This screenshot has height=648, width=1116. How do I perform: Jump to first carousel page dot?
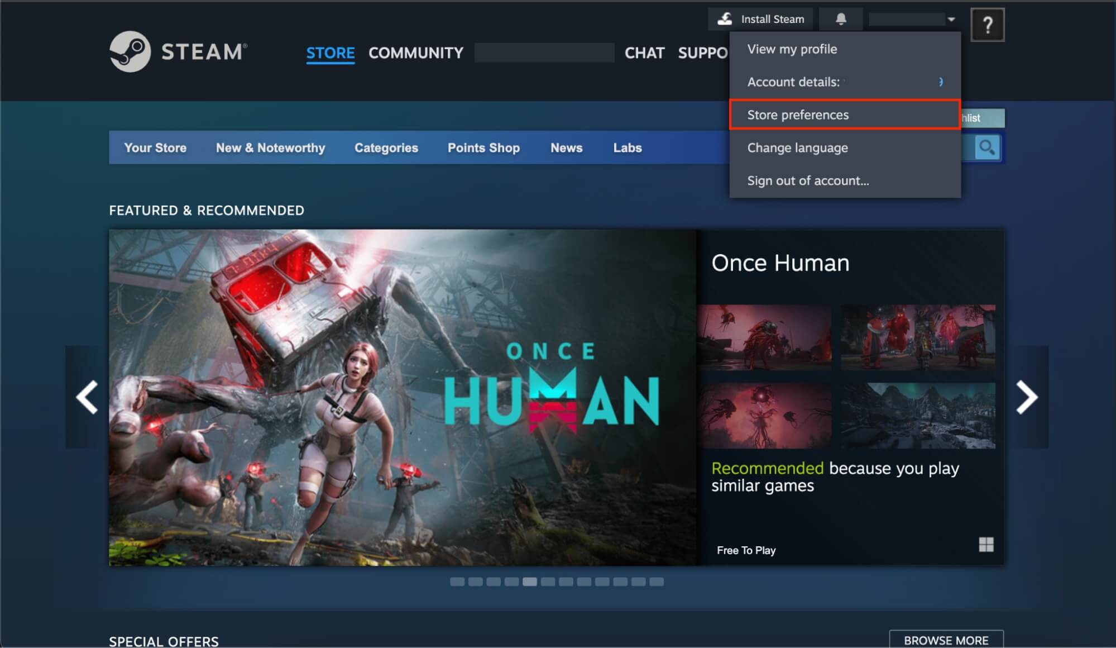pos(457,582)
